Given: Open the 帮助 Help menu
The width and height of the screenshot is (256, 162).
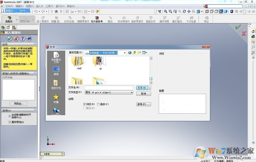Looking at the screenshot, I should click(71, 6).
